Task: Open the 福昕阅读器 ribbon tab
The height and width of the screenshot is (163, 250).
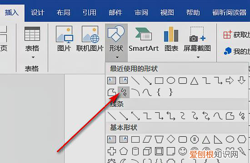Action: pyautogui.click(x=229, y=12)
